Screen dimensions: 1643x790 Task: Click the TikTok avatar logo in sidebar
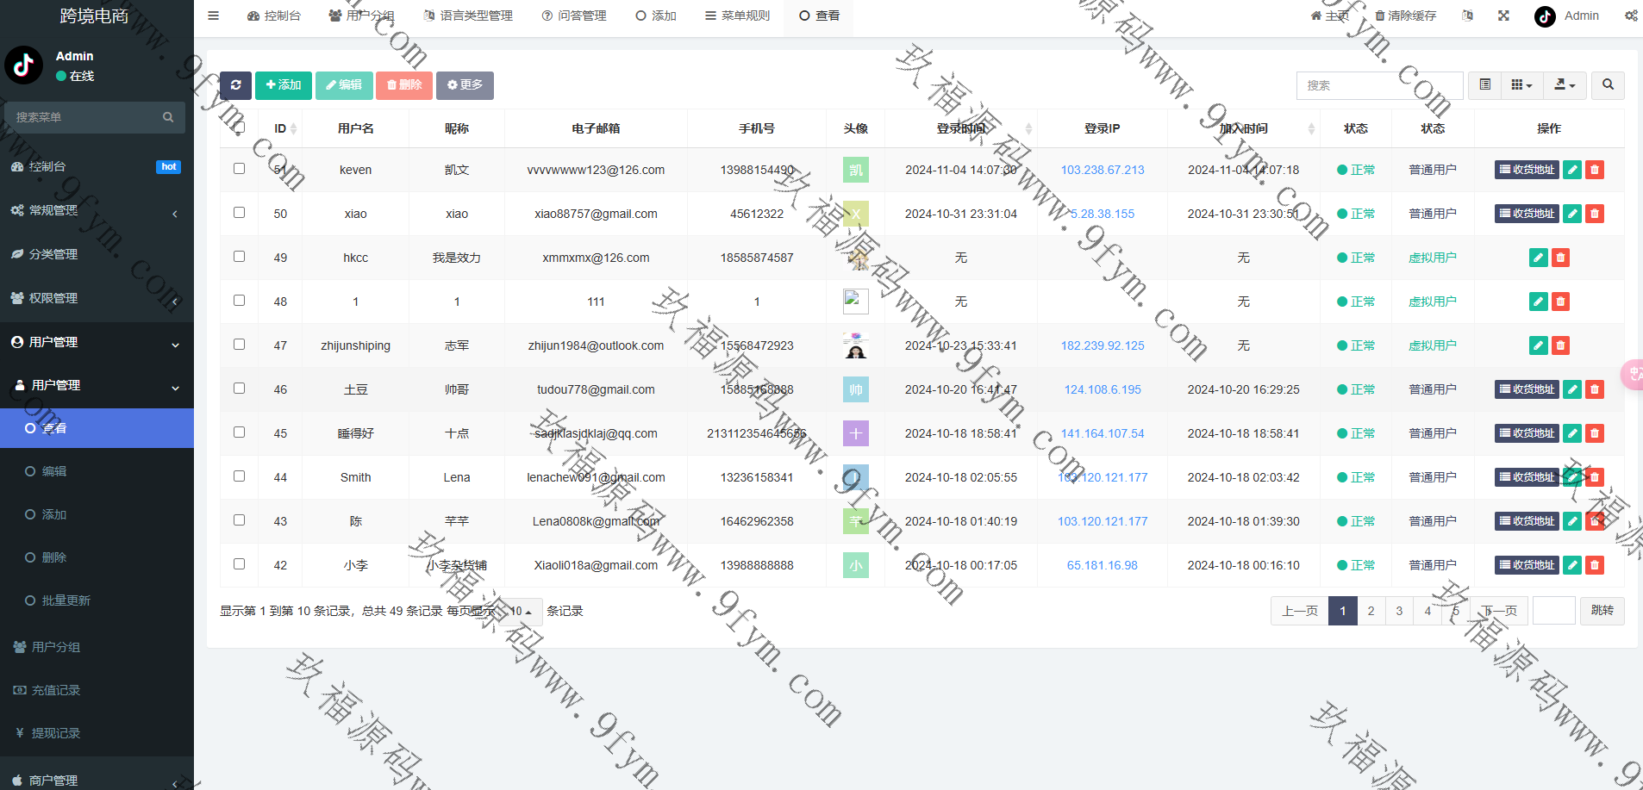point(24,65)
